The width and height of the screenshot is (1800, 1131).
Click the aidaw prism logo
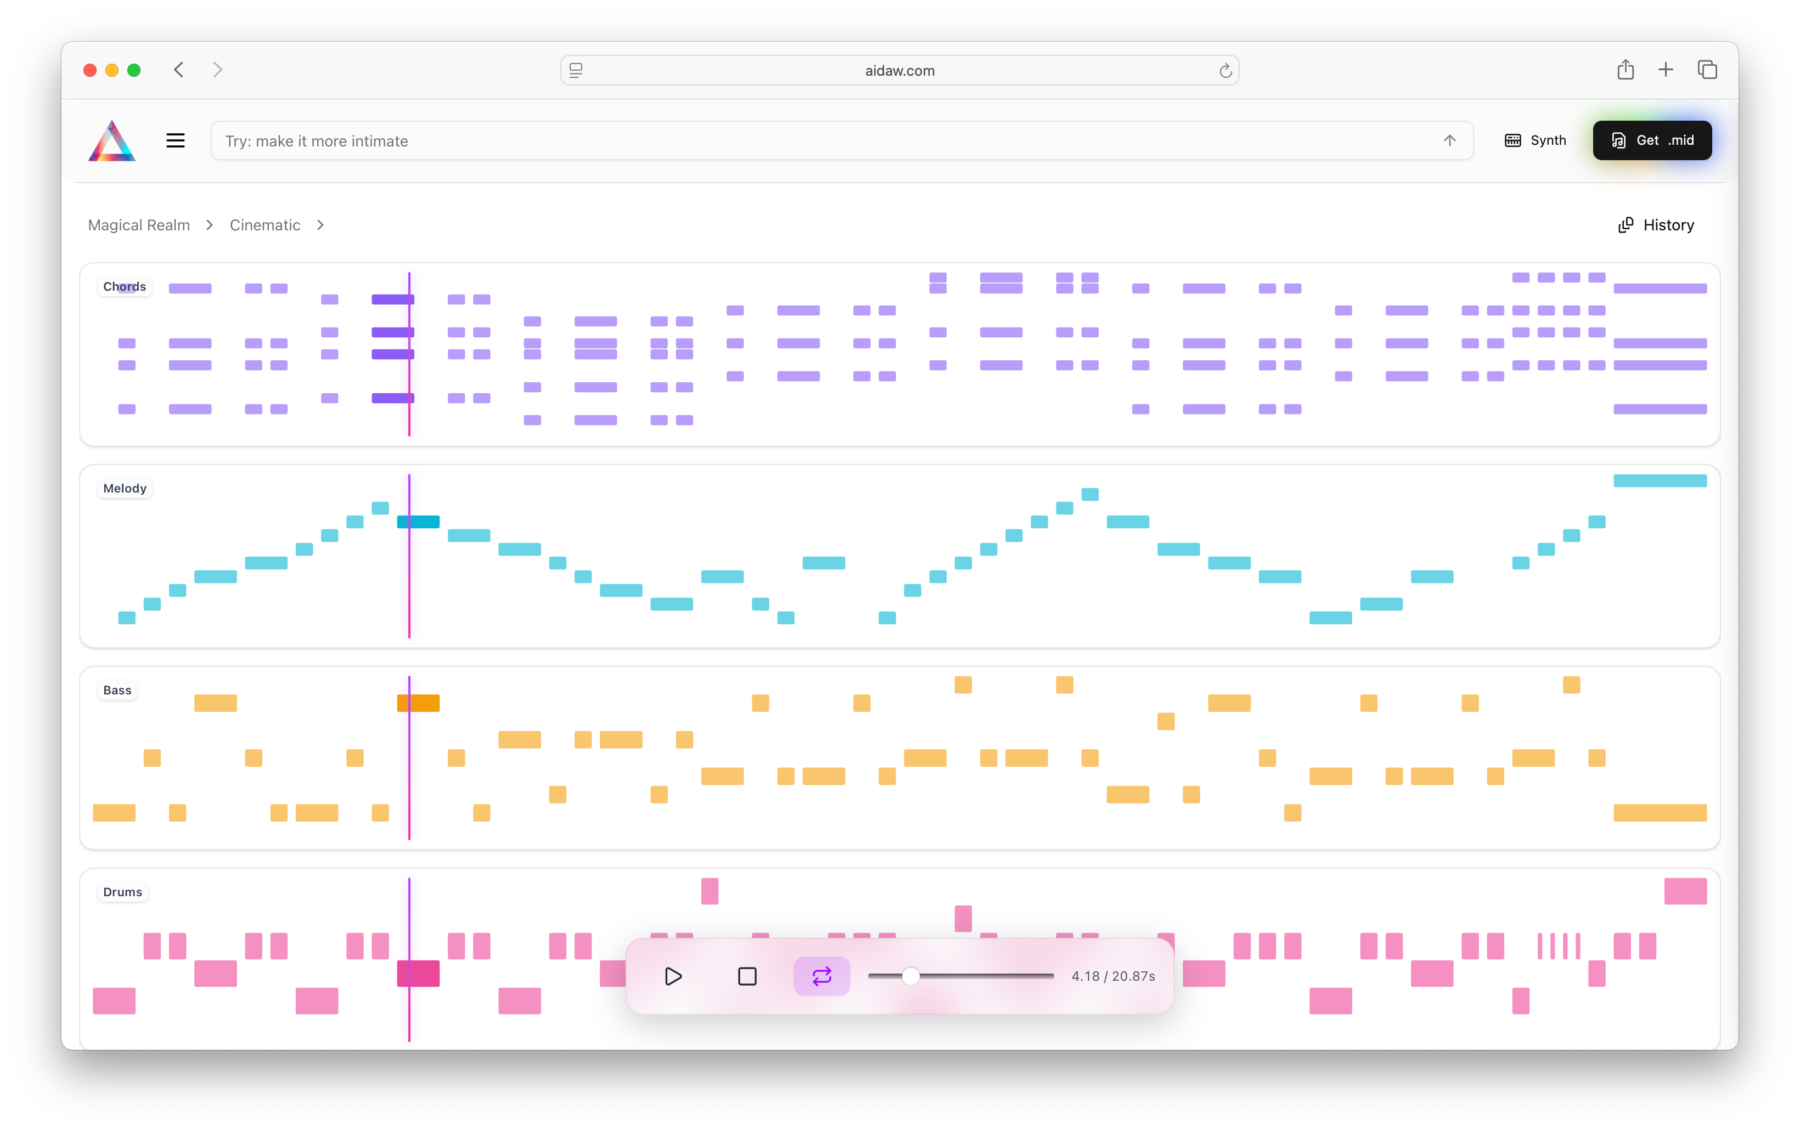112,140
